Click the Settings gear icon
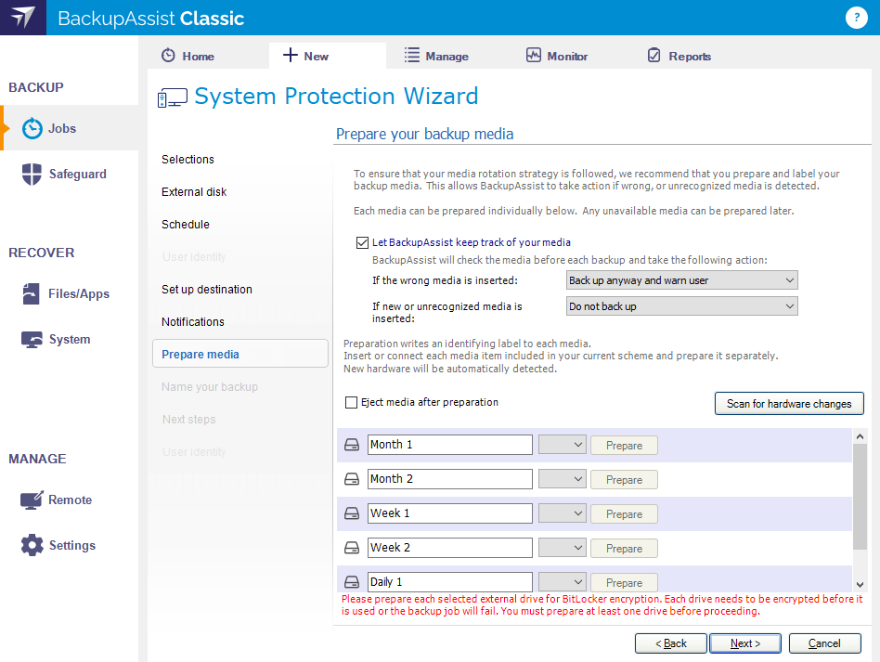This screenshot has height=662, width=880. (32, 545)
